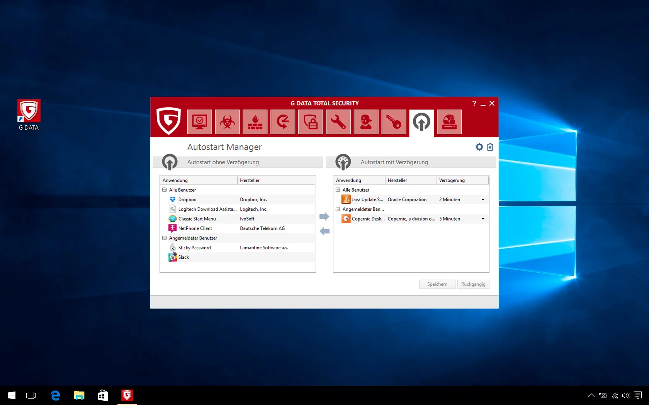This screenshot has width=649, height=405.
Task: Open the protocol log clipboard icon
Action: pos(490,147)
